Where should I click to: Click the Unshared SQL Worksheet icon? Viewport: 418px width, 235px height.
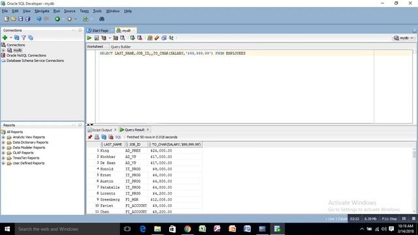(x=150, y=38)
